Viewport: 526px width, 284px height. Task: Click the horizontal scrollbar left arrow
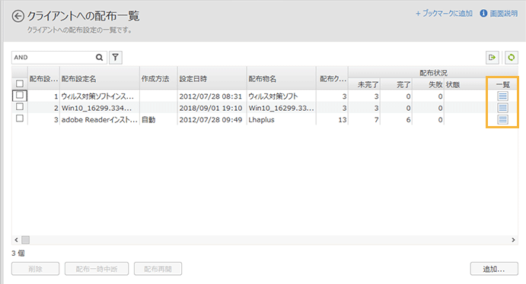[x=16, y=240]
